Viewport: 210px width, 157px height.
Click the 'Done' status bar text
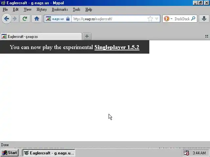5,145
